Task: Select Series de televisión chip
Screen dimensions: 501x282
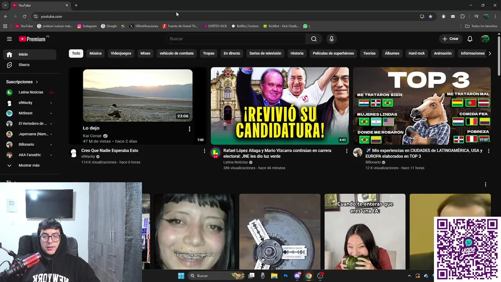Action: [x=265, y=53]
